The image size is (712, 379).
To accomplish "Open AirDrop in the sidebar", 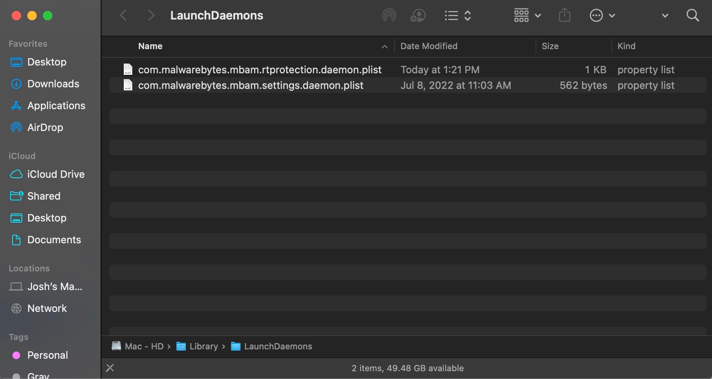I will point(45,128).
